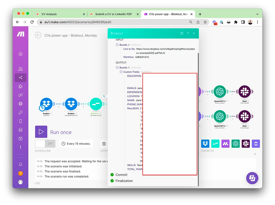Open the orange help question mark icon
Screen dimensions: 275x205
(20, 174)
